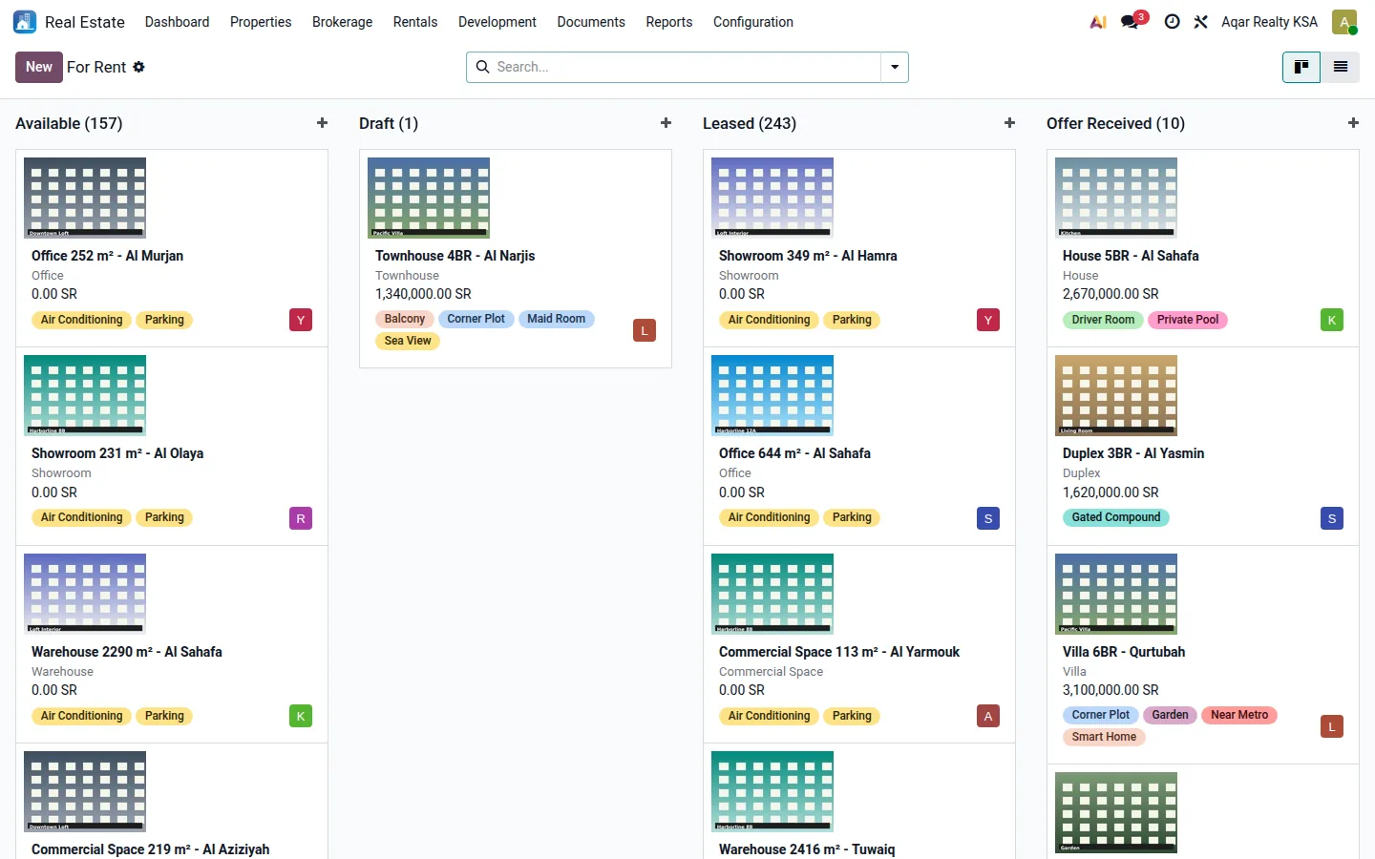Click the Sea View tag on Townhouse
The height and width of the screenshot is (859, 1375).
[x=408, y=341]
